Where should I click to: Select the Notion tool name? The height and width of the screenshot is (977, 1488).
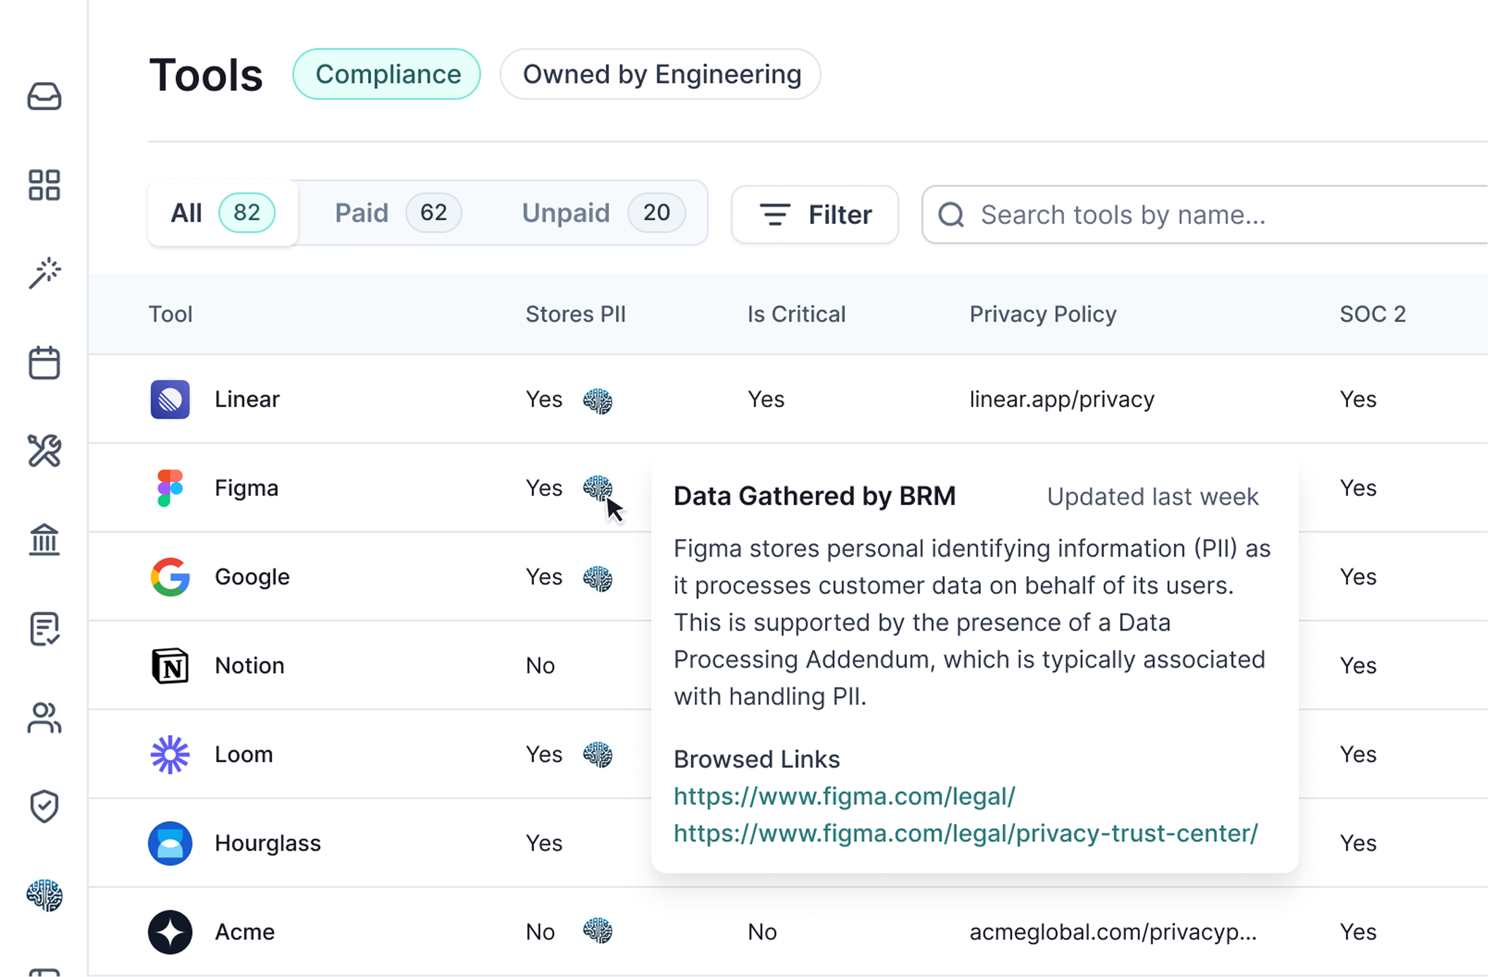(249, 666)
